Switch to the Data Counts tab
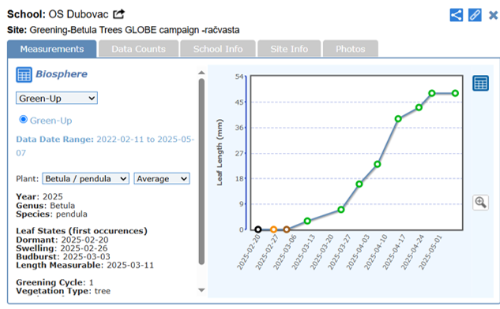500x309 pixels. [x=138, y=49]
